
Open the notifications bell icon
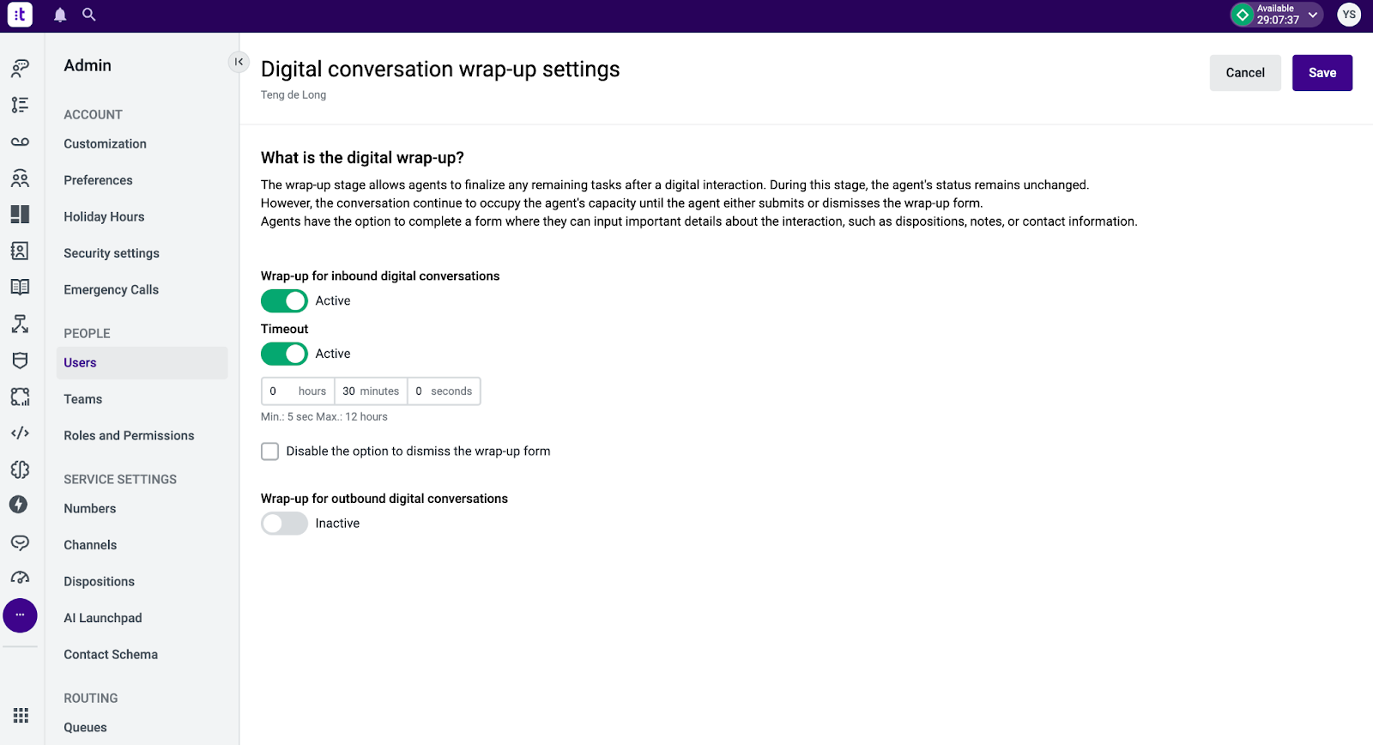tap(60, 15)
